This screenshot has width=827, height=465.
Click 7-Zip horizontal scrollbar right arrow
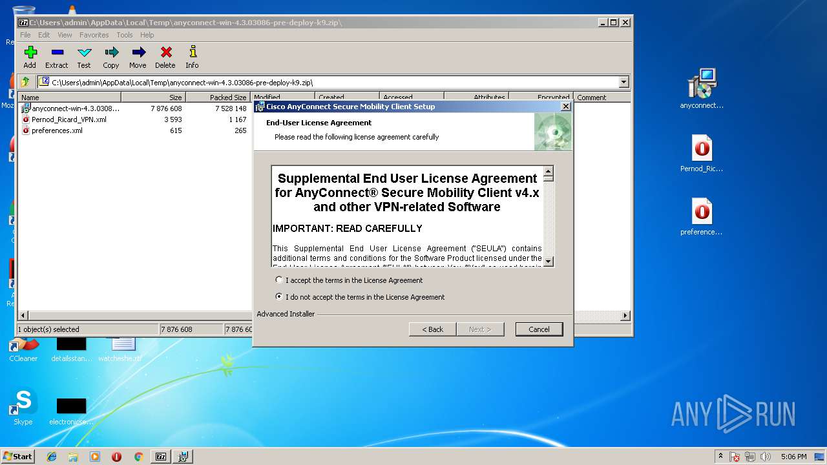click(625, 315)
